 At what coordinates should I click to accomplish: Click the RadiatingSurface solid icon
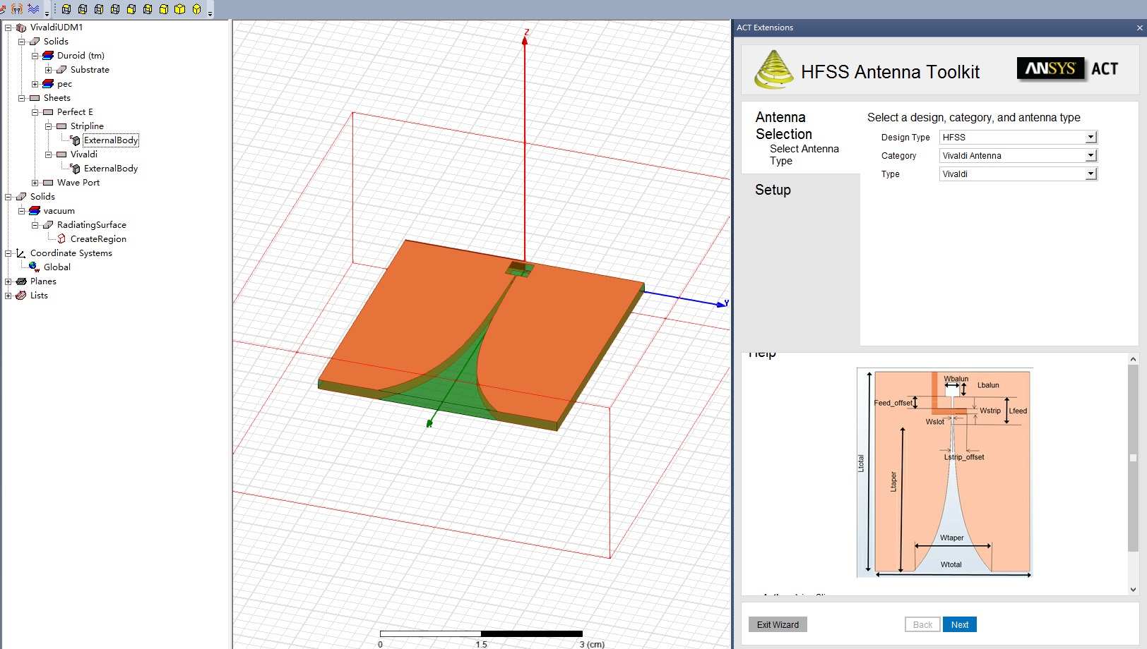48,225
